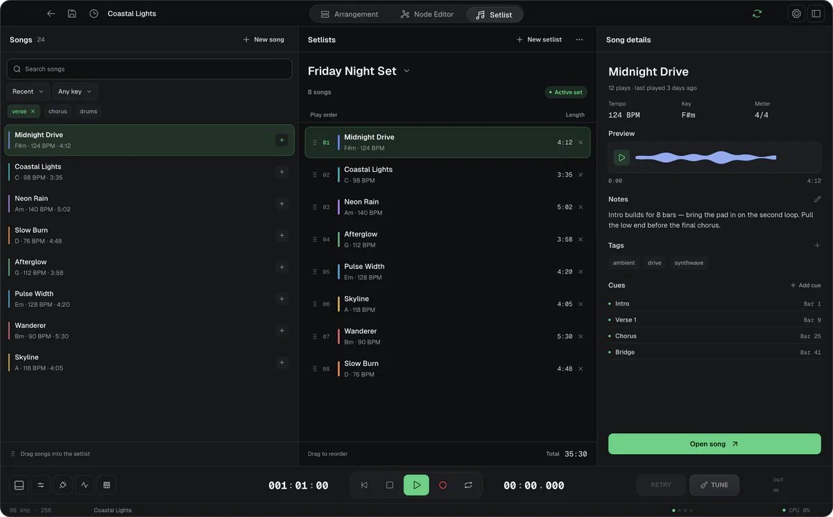Image resolution: width=833 pixels, height=517 pixels.
Task: Save the project with the disk icon
Action: coord(72,14)
